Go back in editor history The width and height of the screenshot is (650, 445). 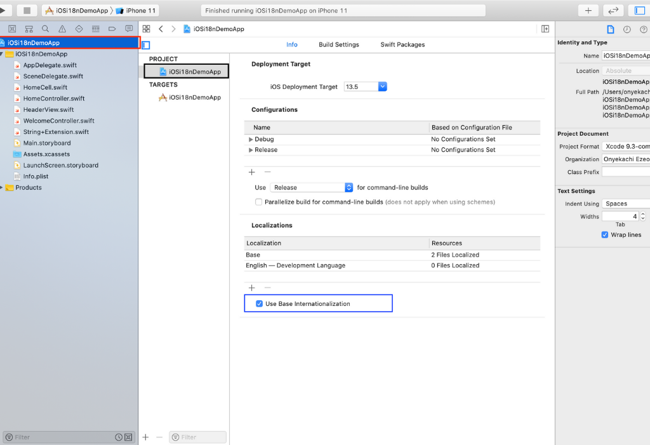click(x=161, y=29)
